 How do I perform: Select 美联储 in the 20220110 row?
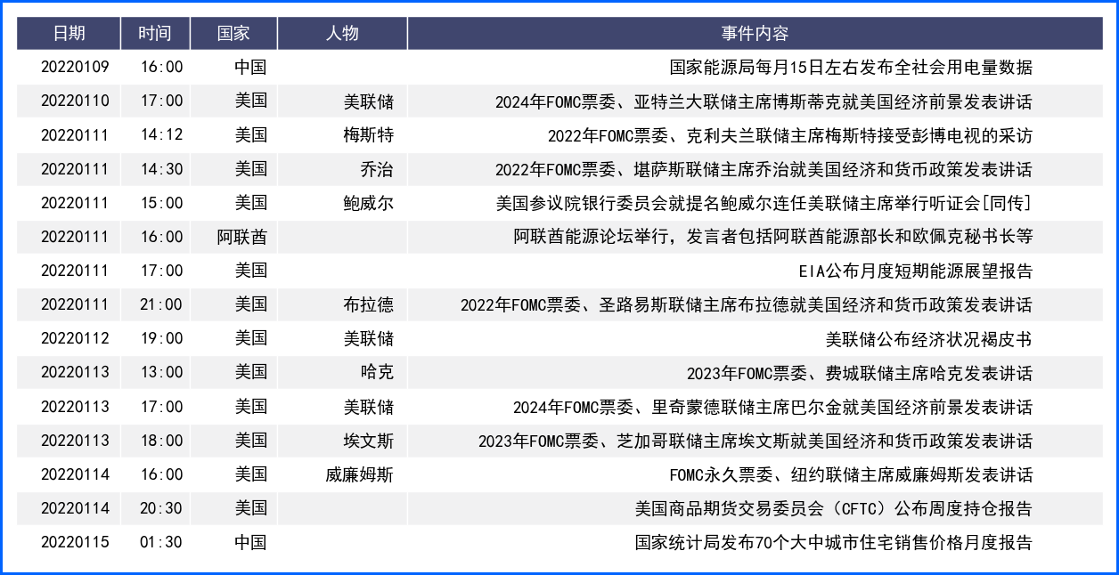point(369,101)
